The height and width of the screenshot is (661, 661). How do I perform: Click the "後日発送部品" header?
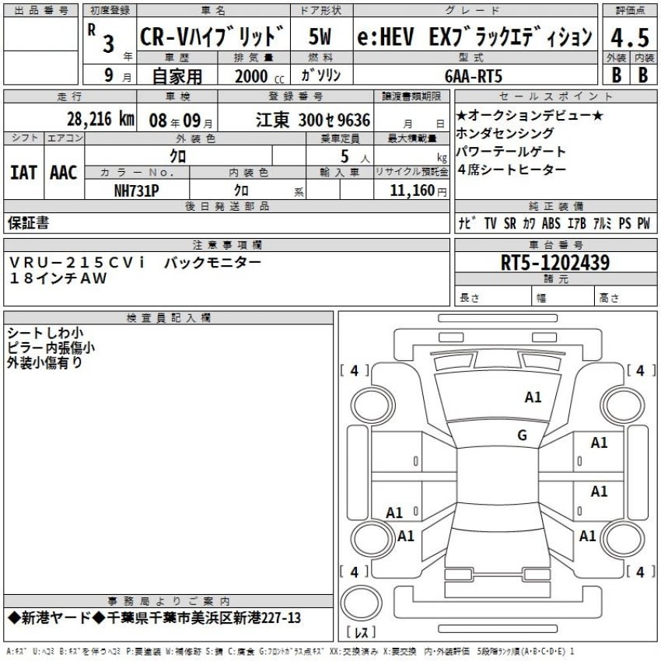coord(227,206)
